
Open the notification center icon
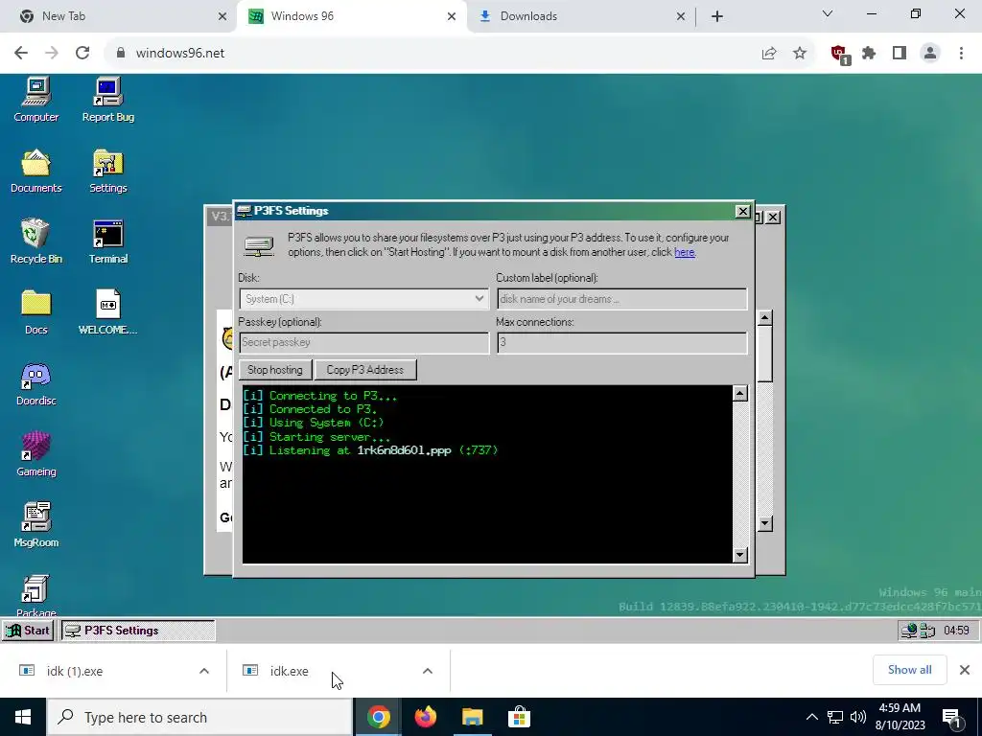952,718
